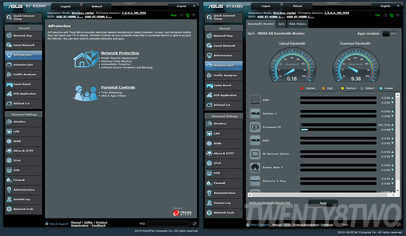Switch to the Web History tab
406x236 pixels.
point(297,24)
